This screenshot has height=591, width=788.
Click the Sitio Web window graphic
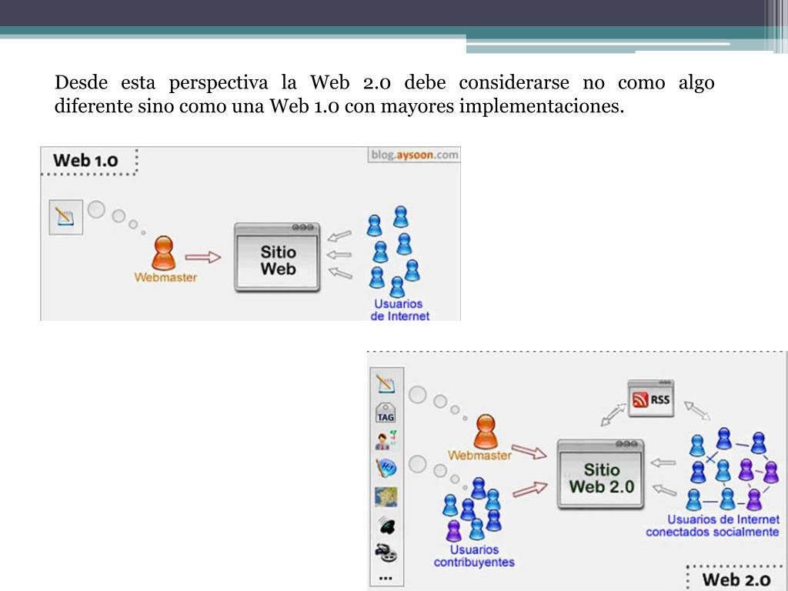click(x=277, y=257)
